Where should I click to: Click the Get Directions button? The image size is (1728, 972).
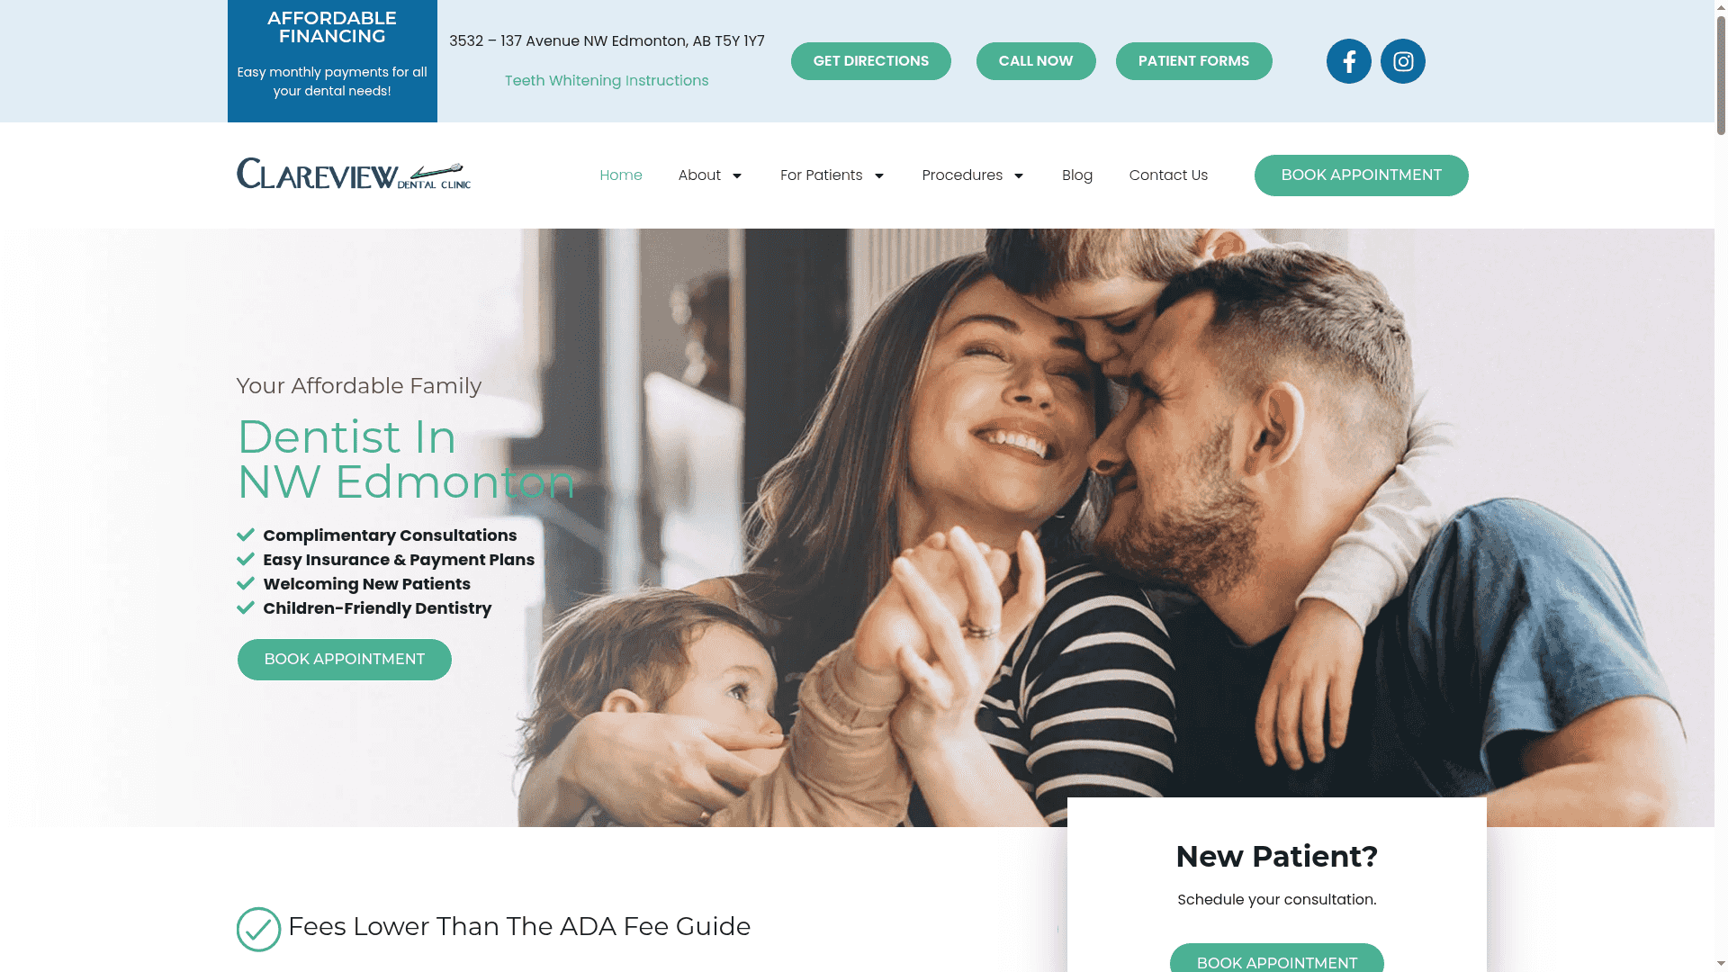coord(870,61)
